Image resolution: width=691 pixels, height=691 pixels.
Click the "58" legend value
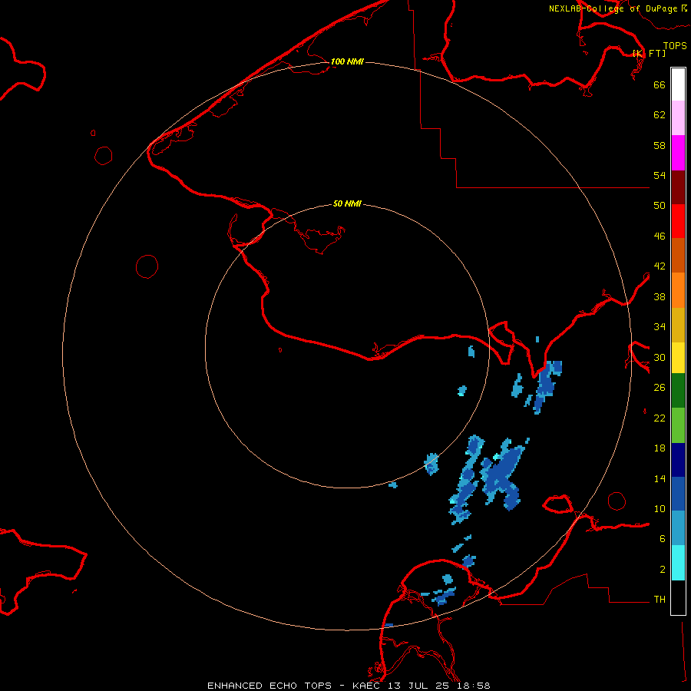point(660,145)
